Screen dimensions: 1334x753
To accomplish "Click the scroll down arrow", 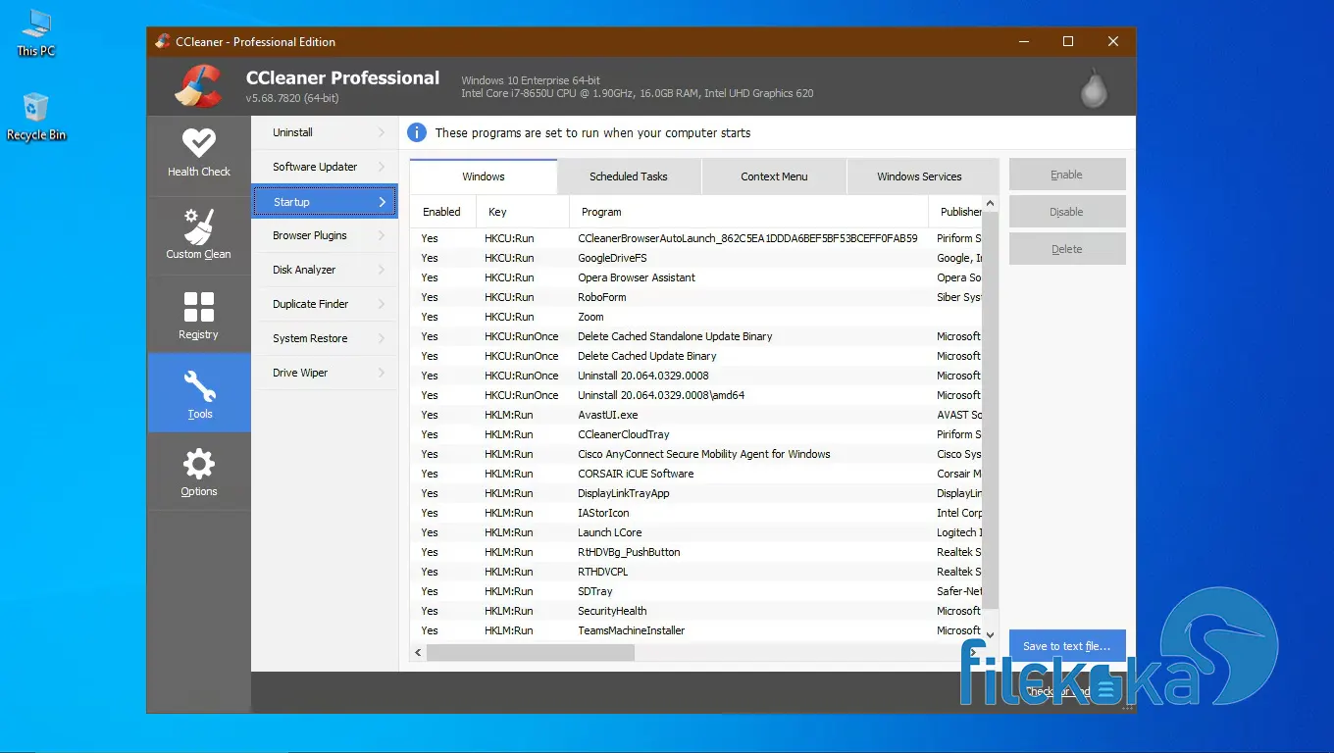I will click(990, 635).
